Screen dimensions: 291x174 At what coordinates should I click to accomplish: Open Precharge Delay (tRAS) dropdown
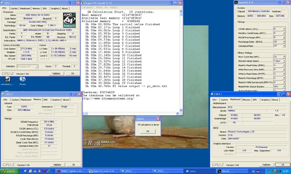tap(284, 41)
